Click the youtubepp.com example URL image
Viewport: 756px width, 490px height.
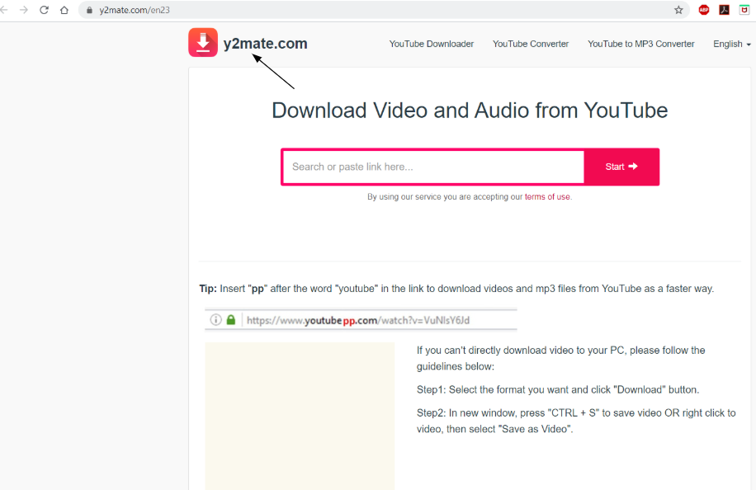361,320
